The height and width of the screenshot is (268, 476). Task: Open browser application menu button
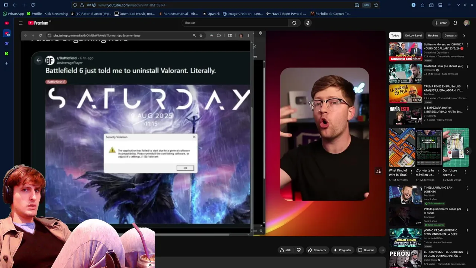coord(449,5)
